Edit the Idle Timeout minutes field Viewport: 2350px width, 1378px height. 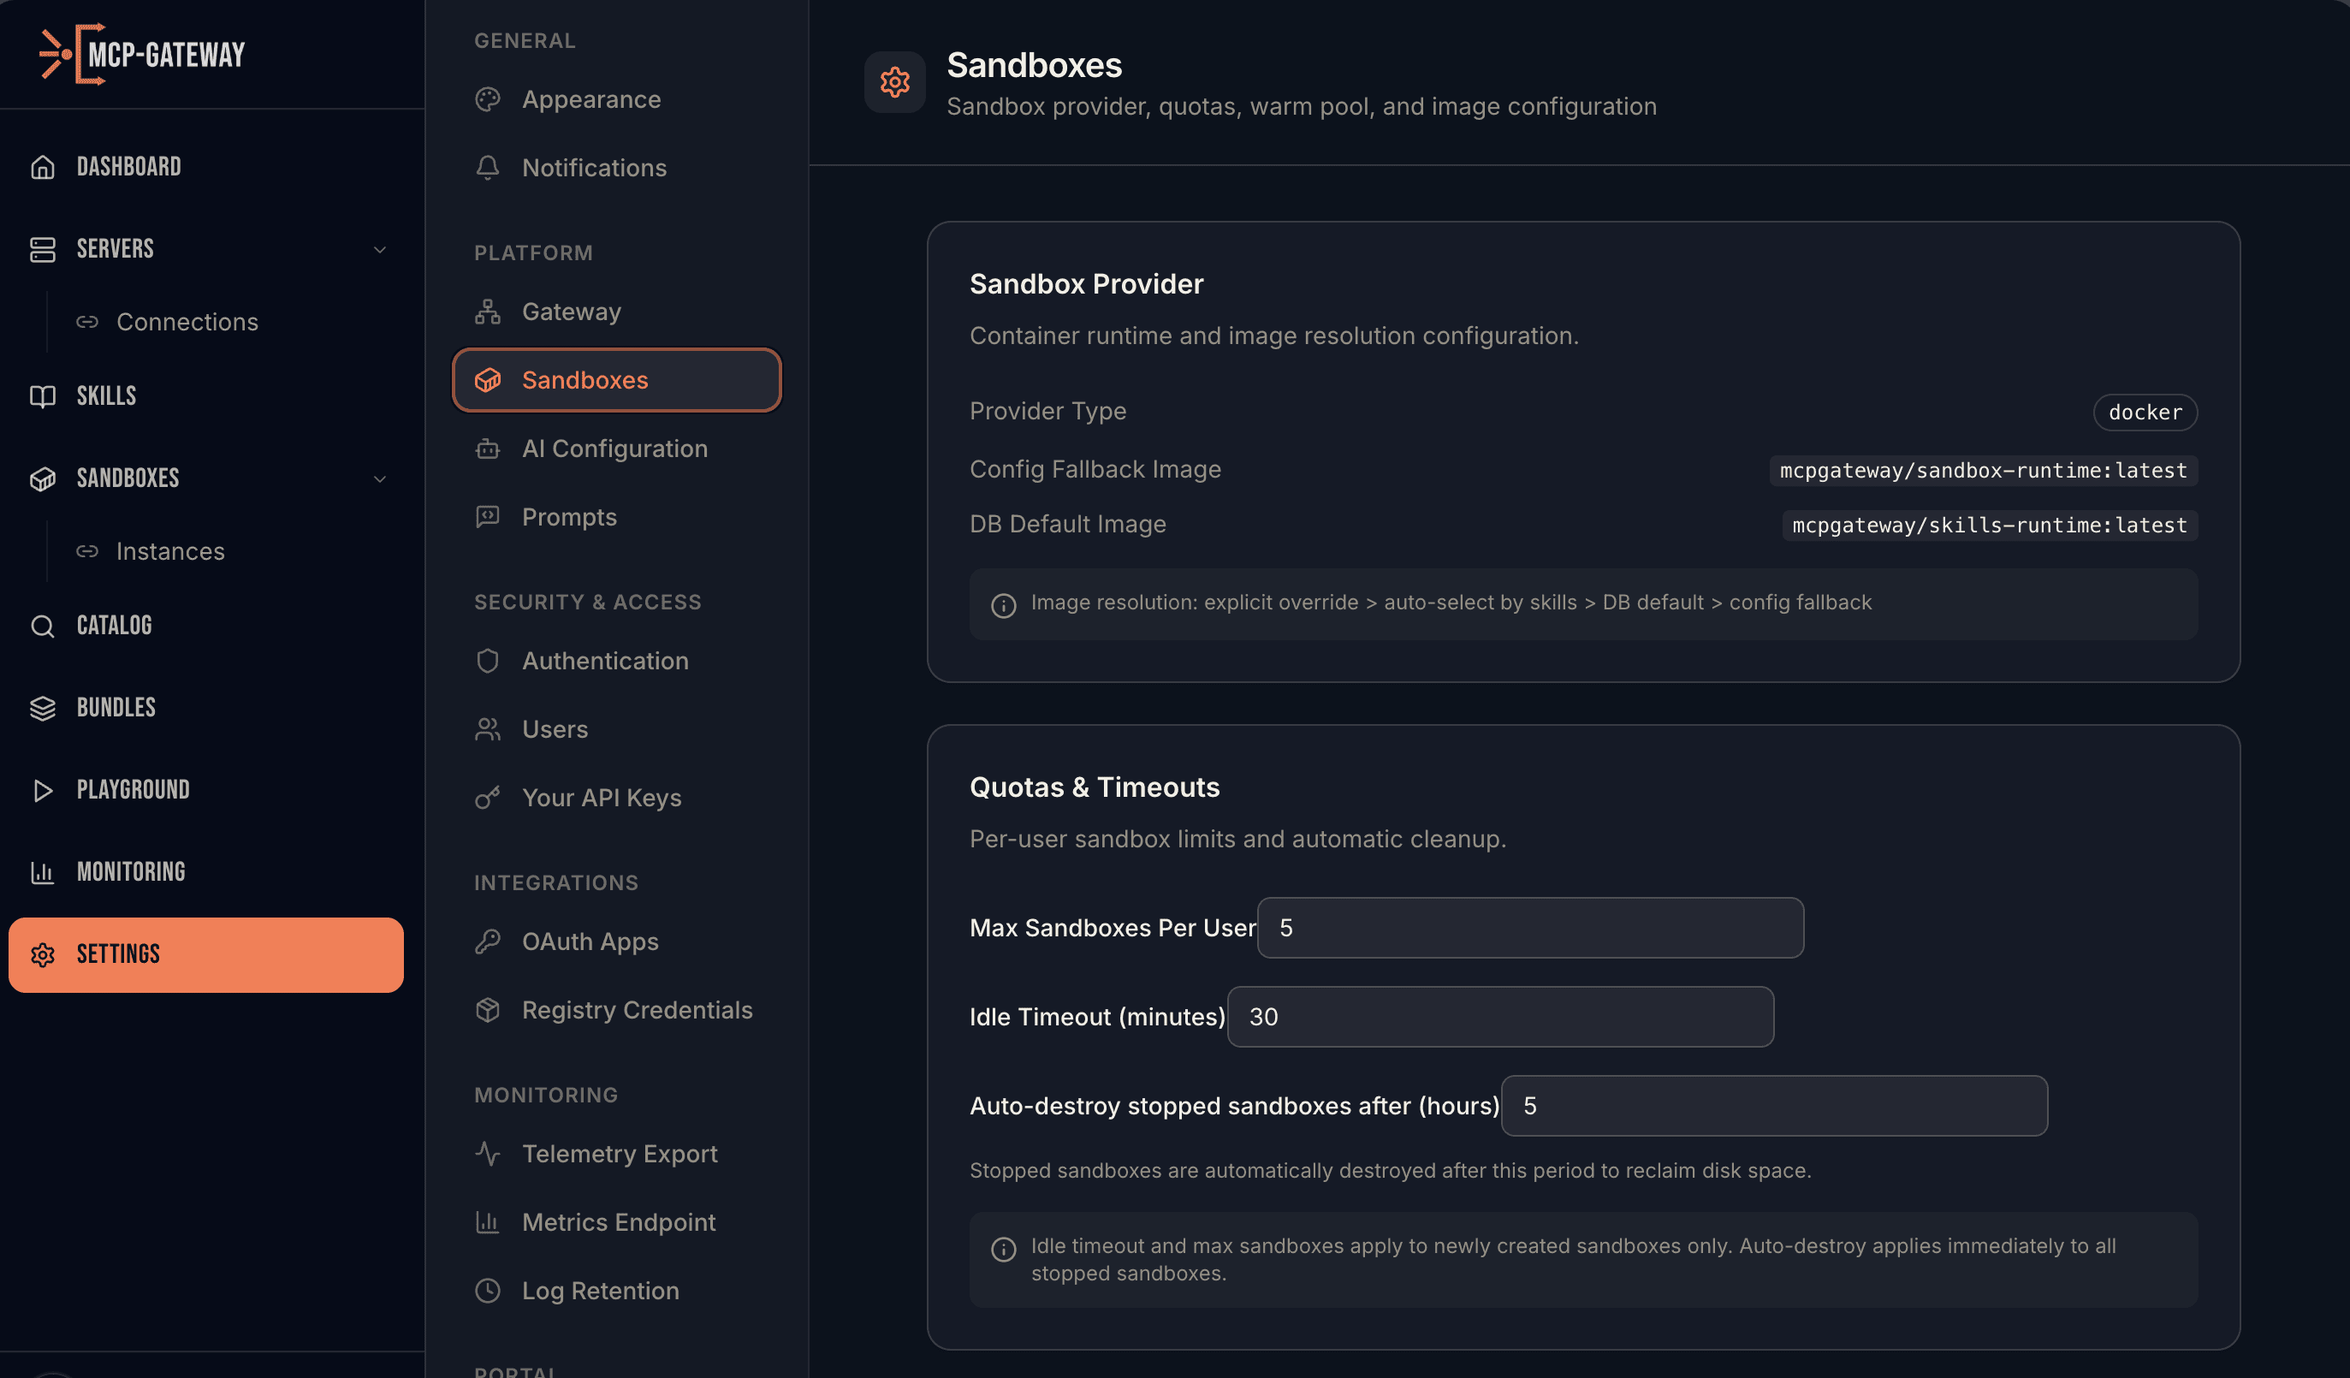point(1499,1017)
